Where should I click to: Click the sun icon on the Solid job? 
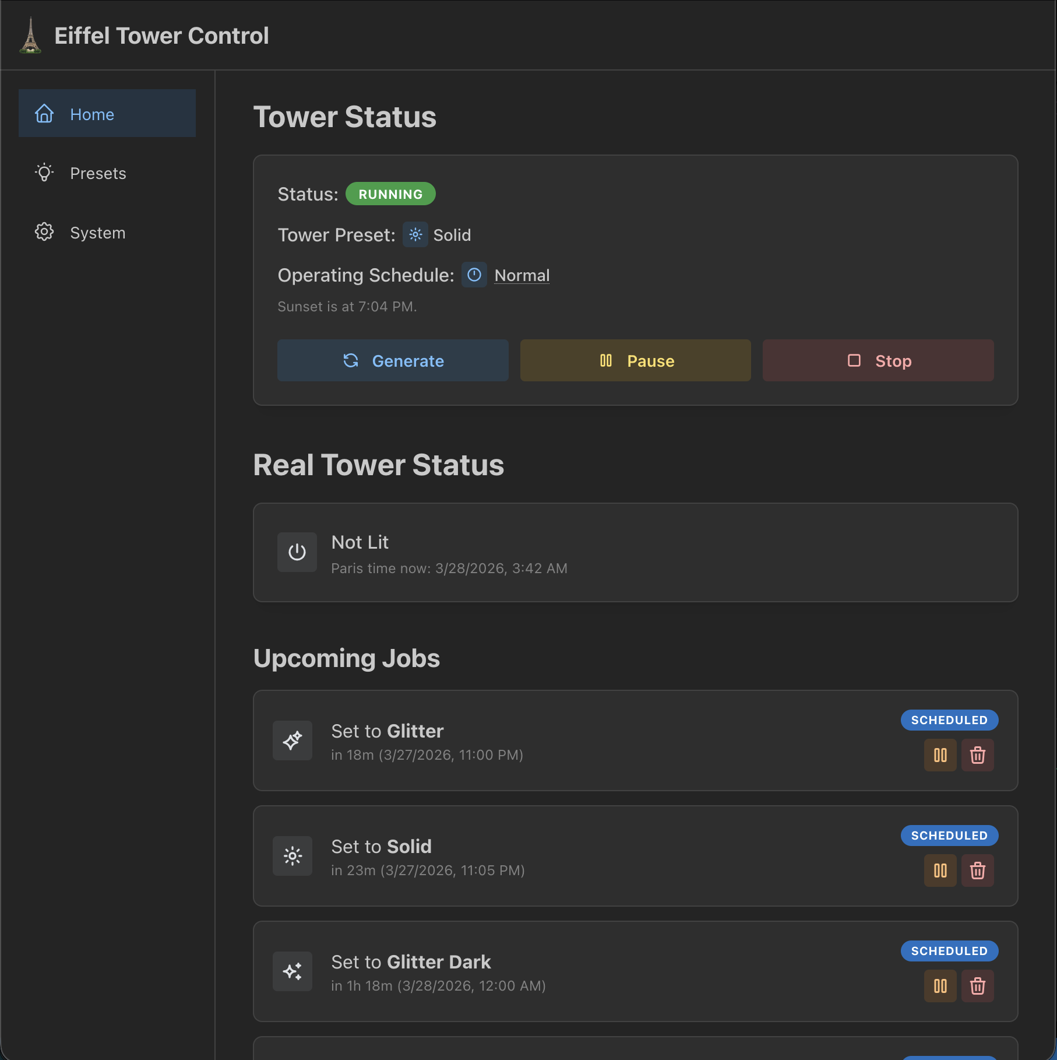click(x=293, y=856)
